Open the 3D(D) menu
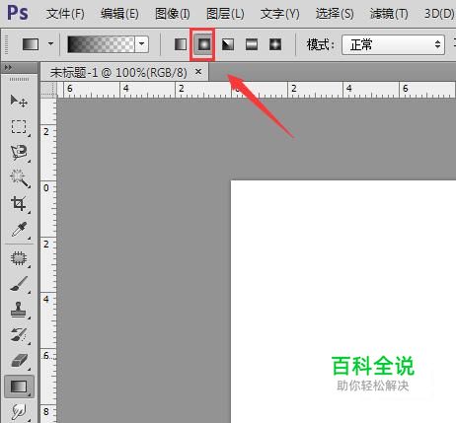Screen dimensions: 456x423 439,14
